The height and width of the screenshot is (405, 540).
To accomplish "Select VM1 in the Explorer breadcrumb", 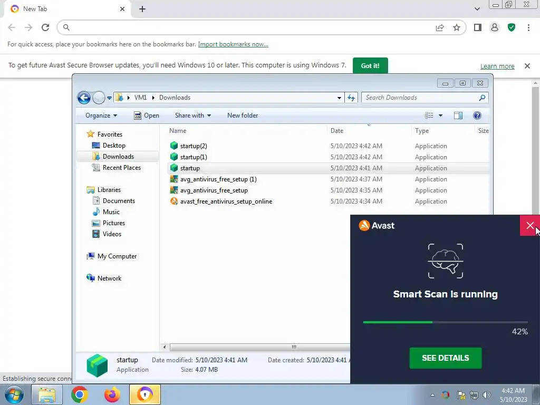I will click(x=140, y=98).
